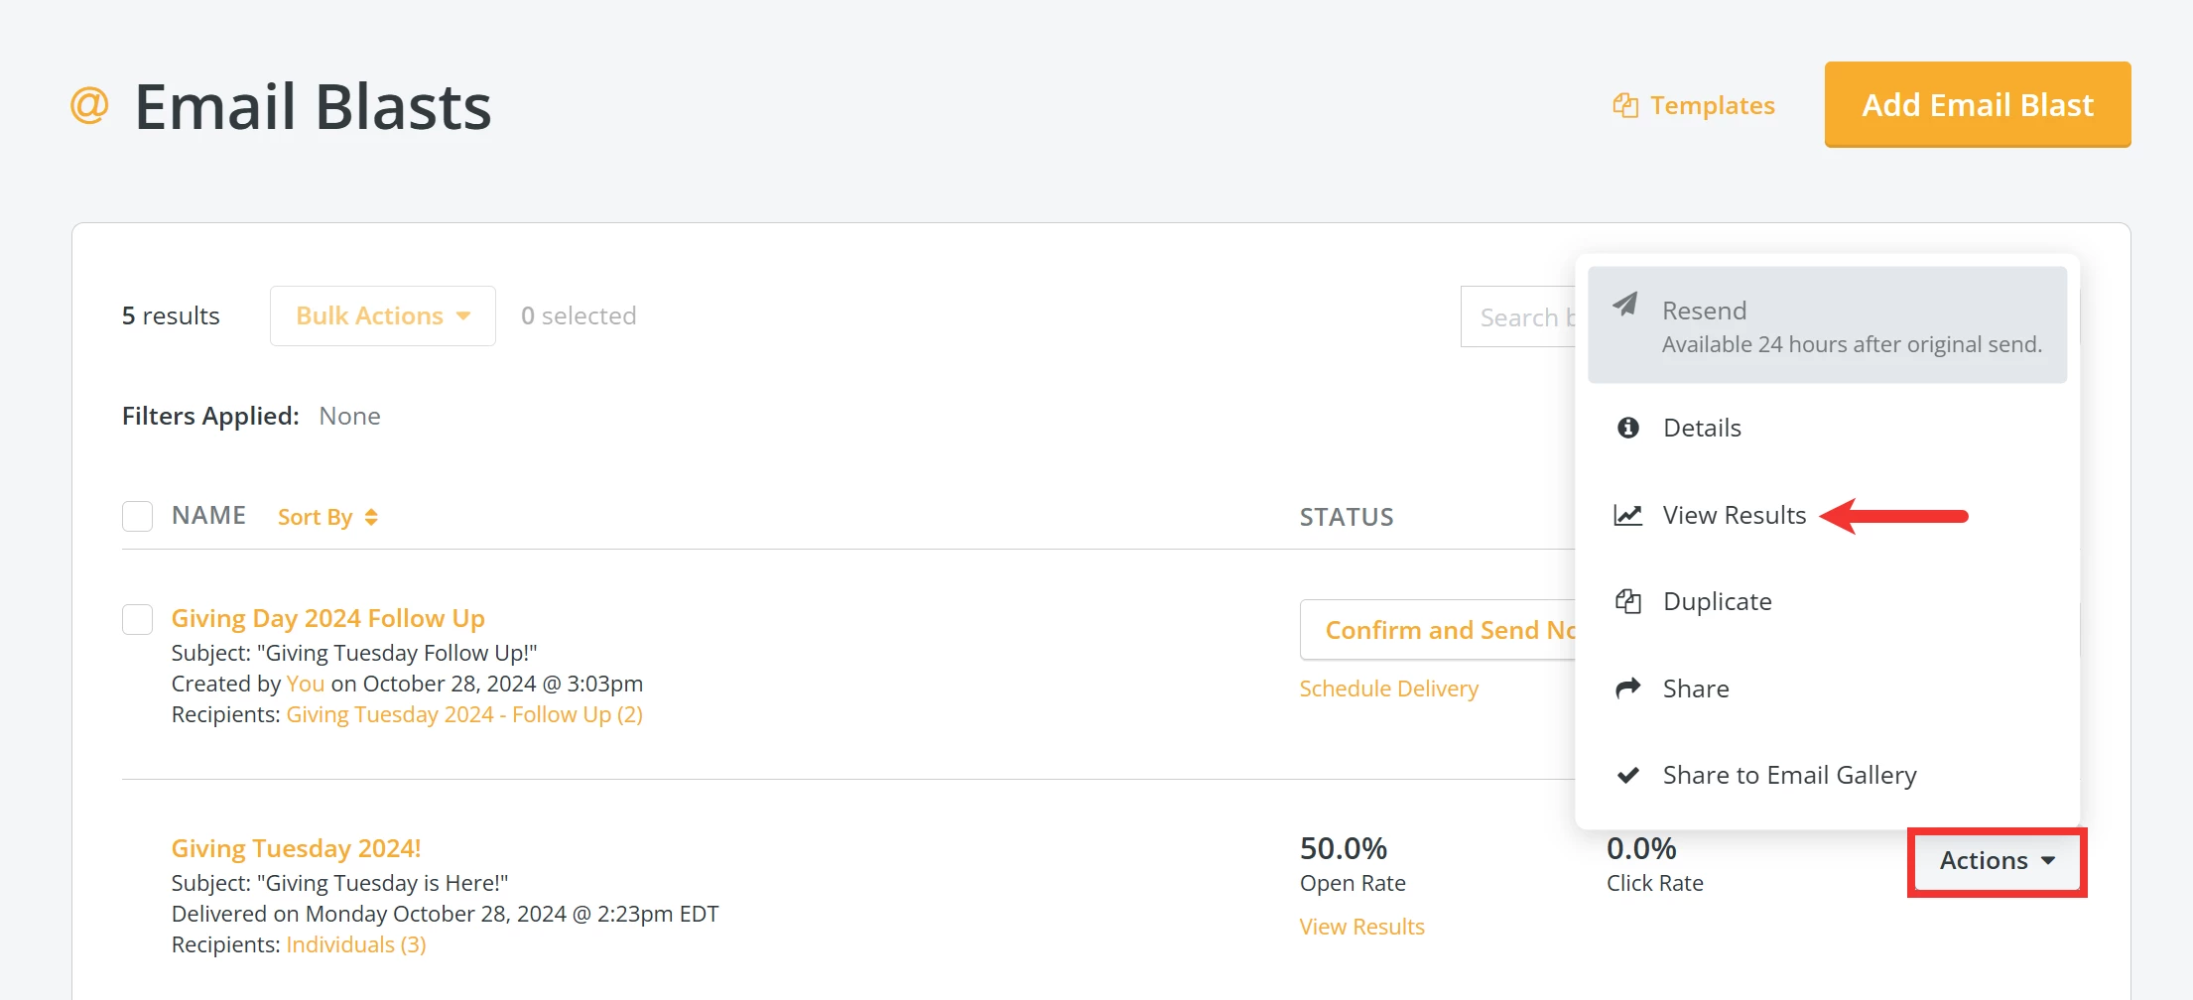Click the Details info icon
The height and width of the screenshot is (1000, 2193).
[x=1627, y=427]
